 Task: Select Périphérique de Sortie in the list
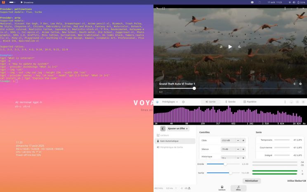[x=175, y=147]
